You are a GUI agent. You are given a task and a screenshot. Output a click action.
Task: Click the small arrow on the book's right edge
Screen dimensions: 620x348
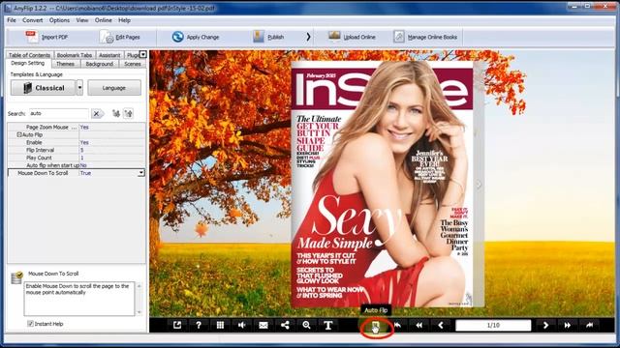pyautogui.click(x=479, y=185)
